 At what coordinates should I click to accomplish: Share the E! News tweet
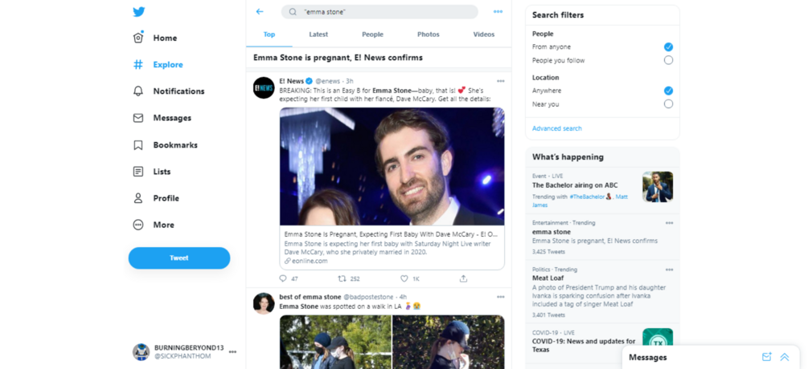coord(463,278)
